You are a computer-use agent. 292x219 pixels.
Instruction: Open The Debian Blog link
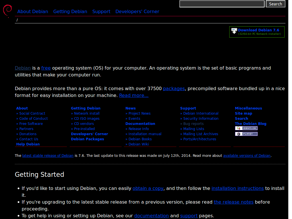click(x=251, y=123)
